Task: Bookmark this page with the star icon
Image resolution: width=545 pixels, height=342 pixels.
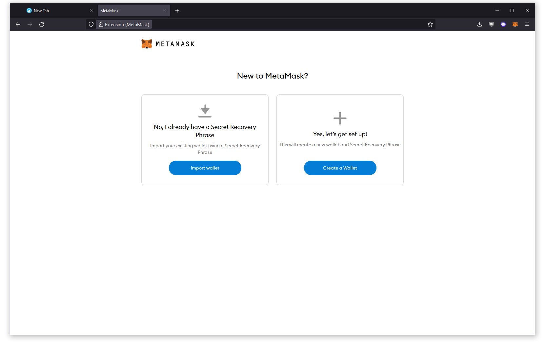Action: (430, 25)
